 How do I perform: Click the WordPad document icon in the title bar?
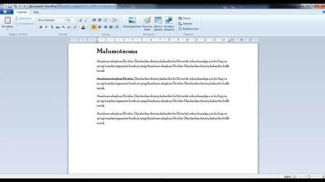(2, 6)
